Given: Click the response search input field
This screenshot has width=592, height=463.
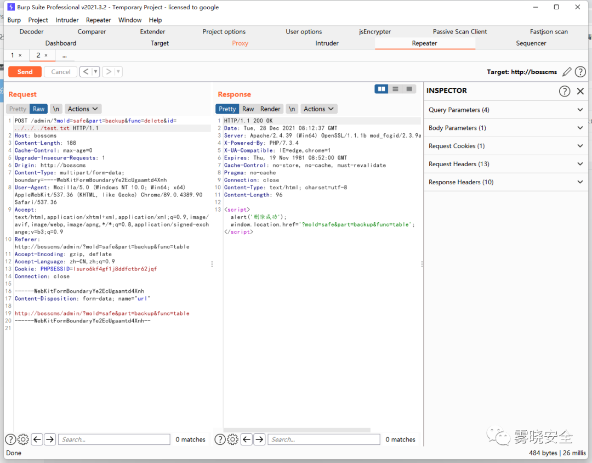Looking at the screenshot, I should click(x=324, y=439).
